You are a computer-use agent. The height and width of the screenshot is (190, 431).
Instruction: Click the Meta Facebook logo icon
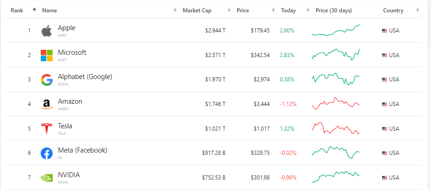[47, 153]
